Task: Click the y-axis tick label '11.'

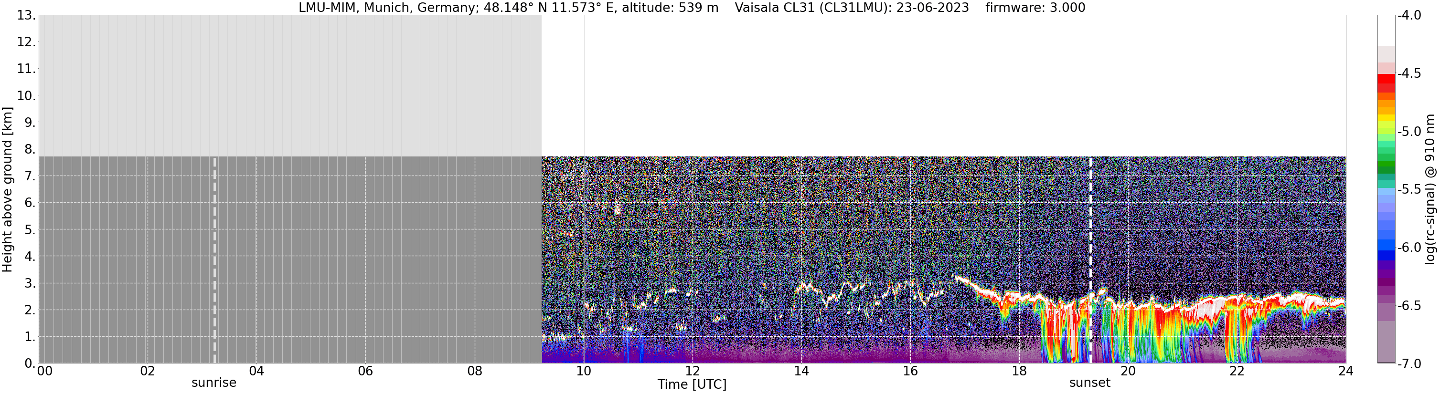Action: 26,69
